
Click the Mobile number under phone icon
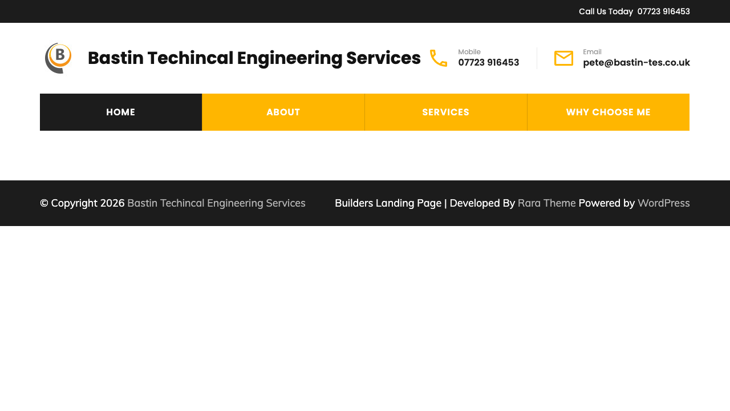point(488,62)
